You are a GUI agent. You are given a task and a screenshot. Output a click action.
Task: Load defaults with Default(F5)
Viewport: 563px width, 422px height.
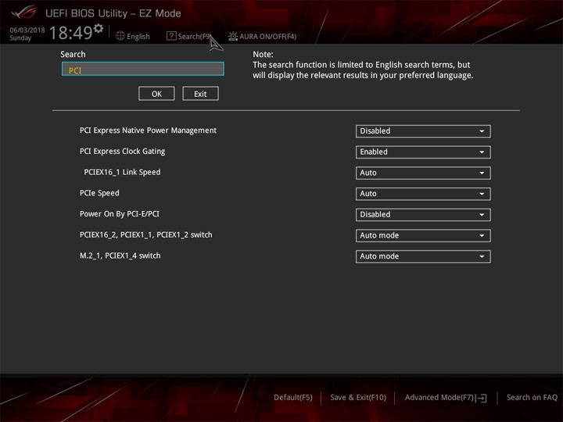coord(293,398)
